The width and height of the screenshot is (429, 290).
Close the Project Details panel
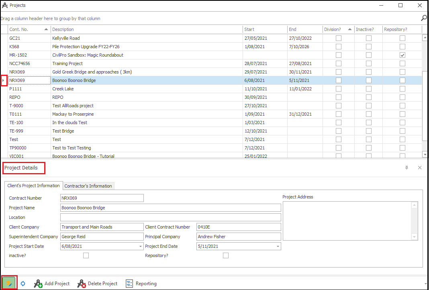point(420,168)
